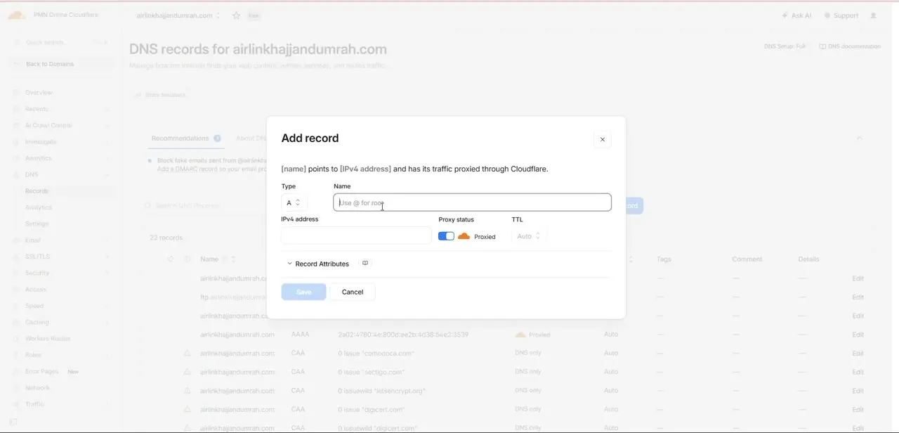Open Ask AI in the header
899x433 pixels.
(796, 15)
